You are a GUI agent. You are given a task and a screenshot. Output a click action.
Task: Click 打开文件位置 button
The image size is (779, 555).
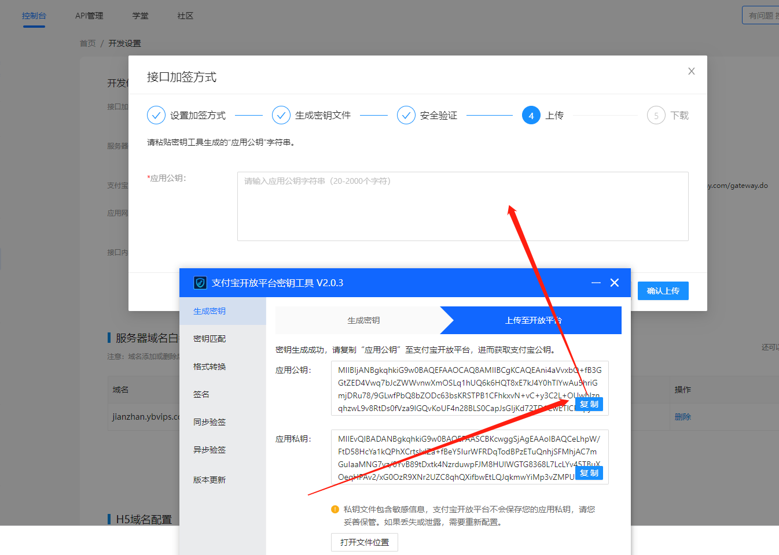click(x=365, y=542)
